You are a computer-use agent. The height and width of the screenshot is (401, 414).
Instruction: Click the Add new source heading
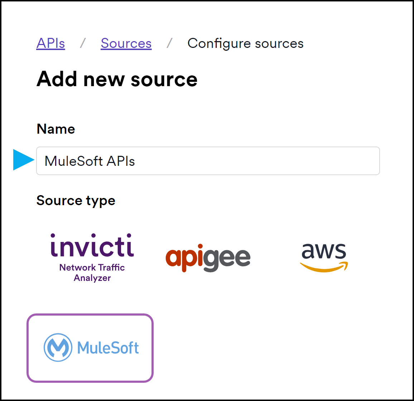pyautogui.click(x=117, y=79)
